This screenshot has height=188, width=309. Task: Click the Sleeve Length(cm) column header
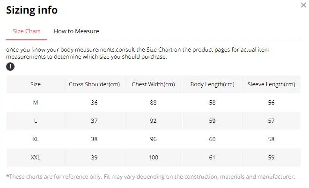click(271, 84)
